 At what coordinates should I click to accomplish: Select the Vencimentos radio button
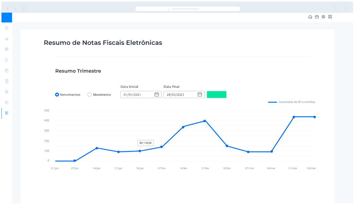[x=57, y=94]
